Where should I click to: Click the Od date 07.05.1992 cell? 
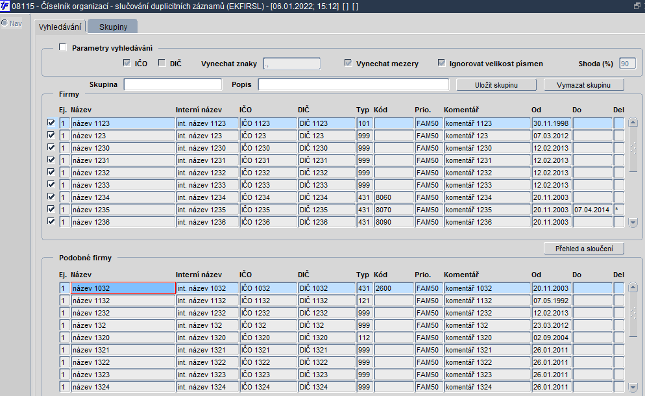pyautogui.click(x=552, y=301)
